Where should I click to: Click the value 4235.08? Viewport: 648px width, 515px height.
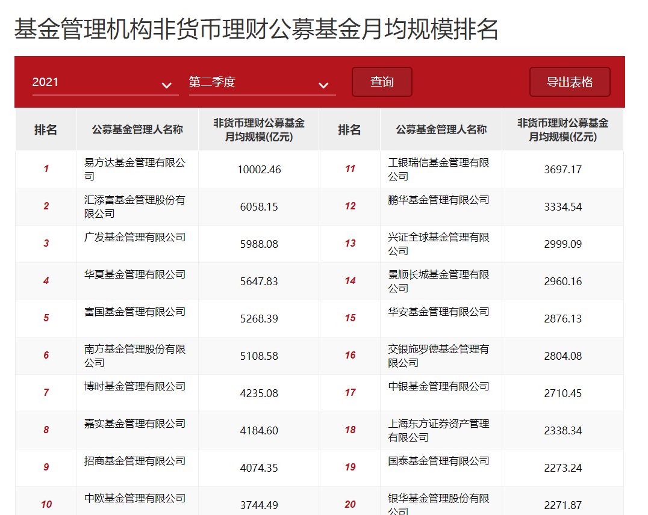259,393
